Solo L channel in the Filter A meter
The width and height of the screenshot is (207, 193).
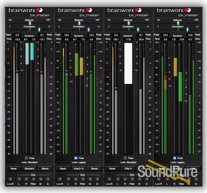pyautogui.click(x=118, y=179)
